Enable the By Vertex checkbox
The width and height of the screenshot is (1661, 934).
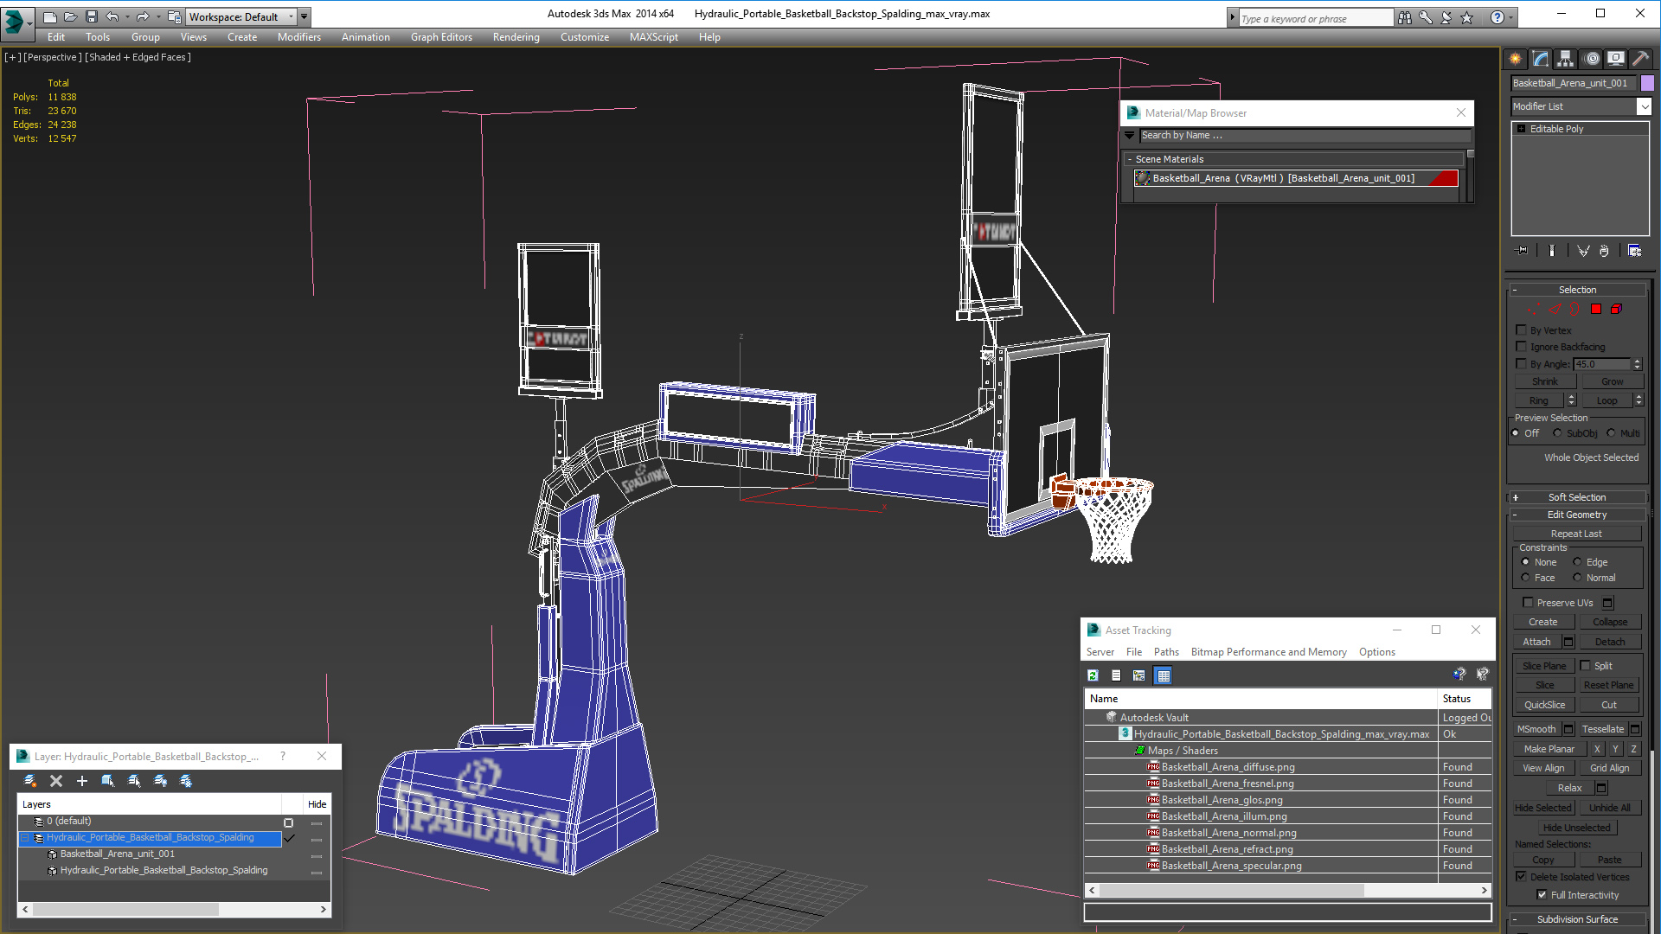point(1522,329)
